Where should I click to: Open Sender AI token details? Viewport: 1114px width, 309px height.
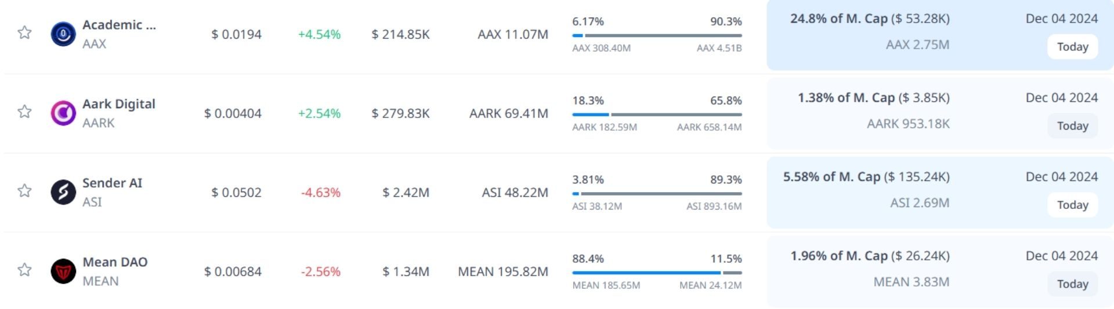click(112, 183)
